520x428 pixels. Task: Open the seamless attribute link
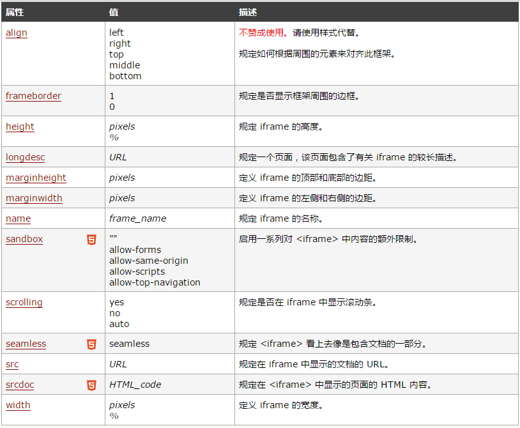26,344
